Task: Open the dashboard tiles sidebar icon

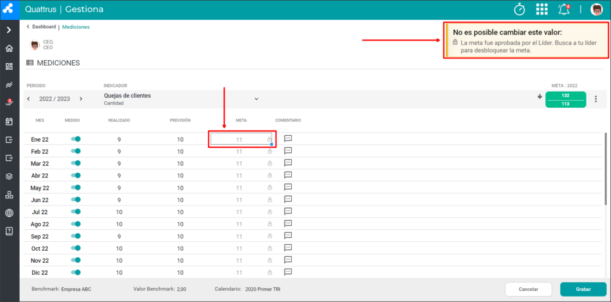Action: 10,67
